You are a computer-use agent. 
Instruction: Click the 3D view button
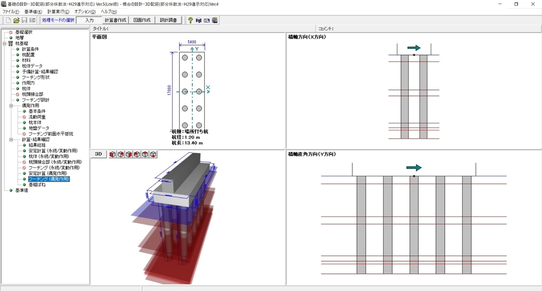[98, 155]
